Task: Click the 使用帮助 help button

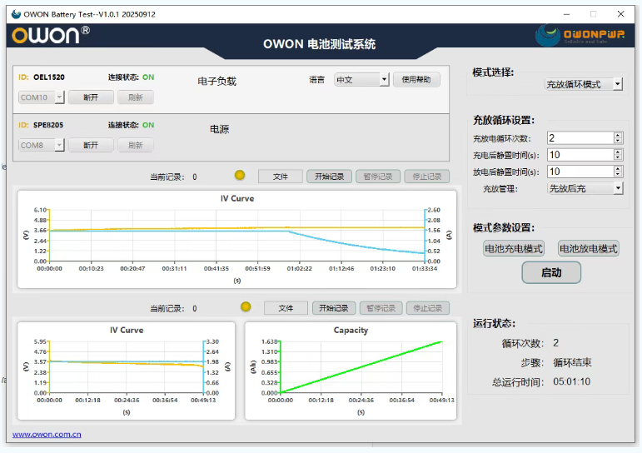Action: pyautogui.click(x=416, y=80)
